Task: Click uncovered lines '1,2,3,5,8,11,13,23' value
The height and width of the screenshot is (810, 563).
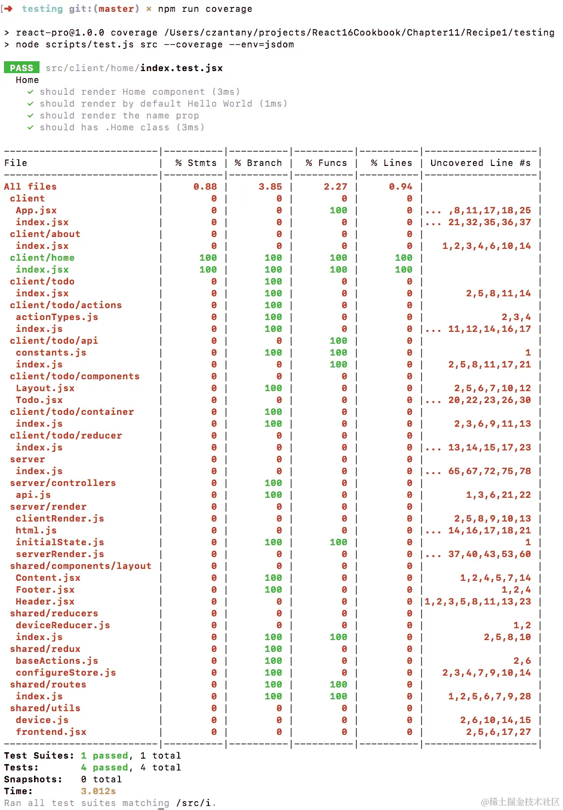Action: coord(478,602)
